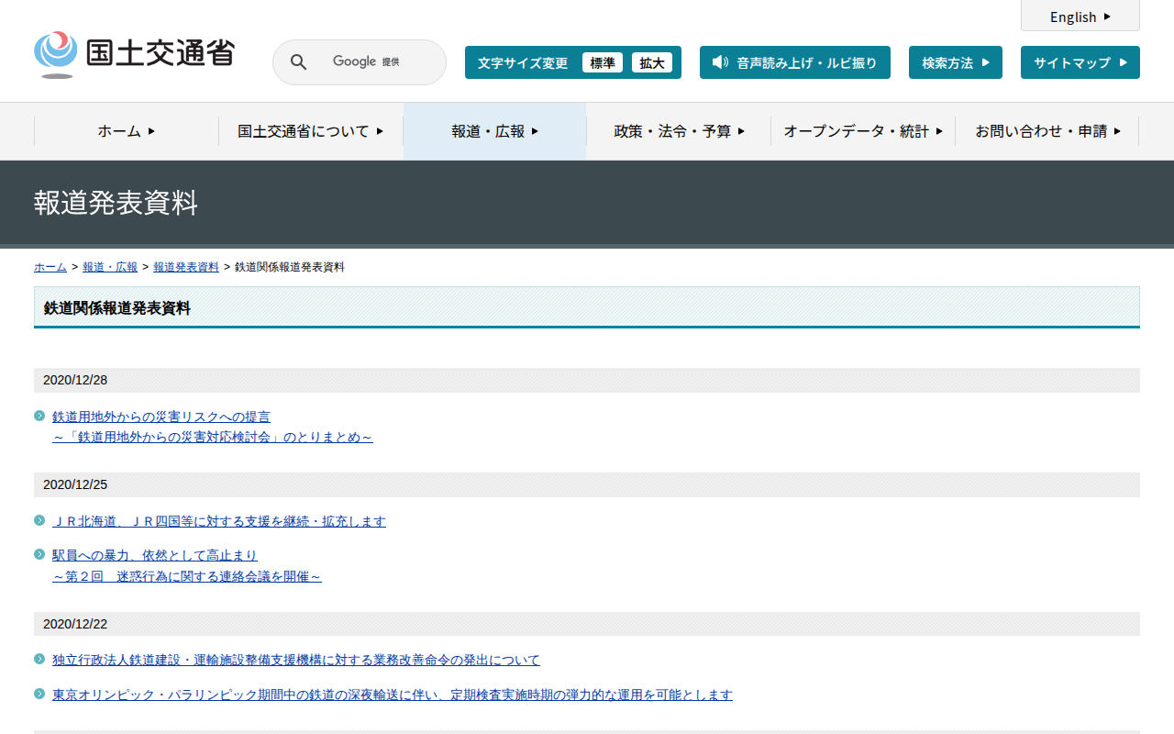Click the bullet icon beside 鉄道用地外からの災害リスクへの提言

point(39,416)
